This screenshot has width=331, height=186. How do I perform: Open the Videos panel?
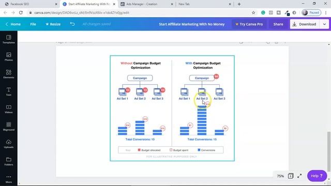[9, 109]
